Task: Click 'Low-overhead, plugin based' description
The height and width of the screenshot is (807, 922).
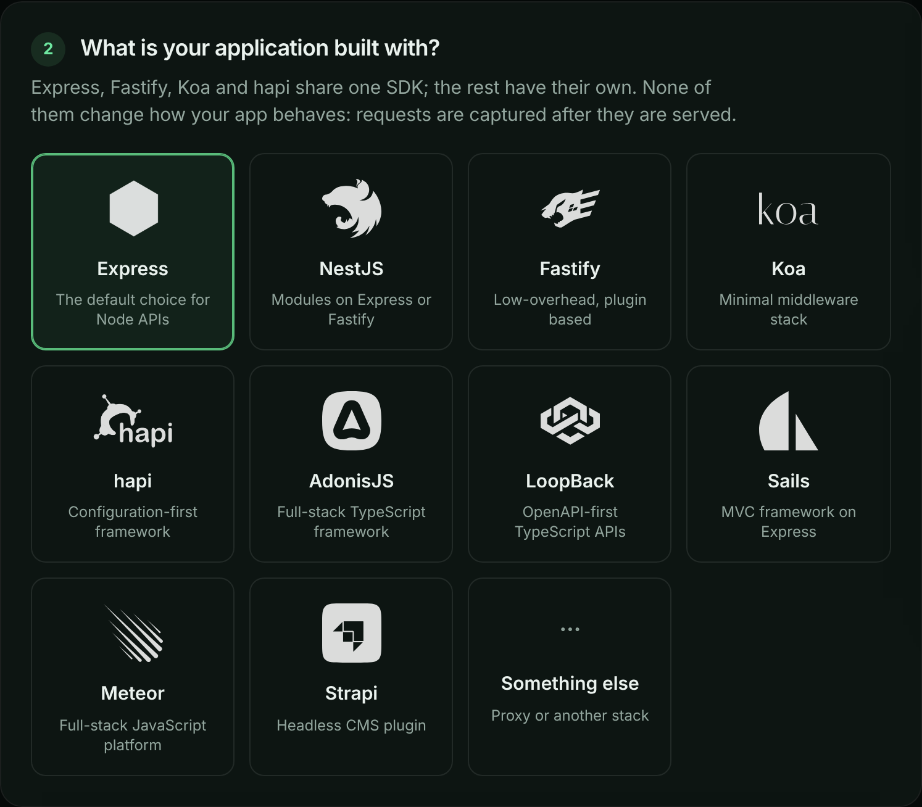Action: (x=570, y=310)
